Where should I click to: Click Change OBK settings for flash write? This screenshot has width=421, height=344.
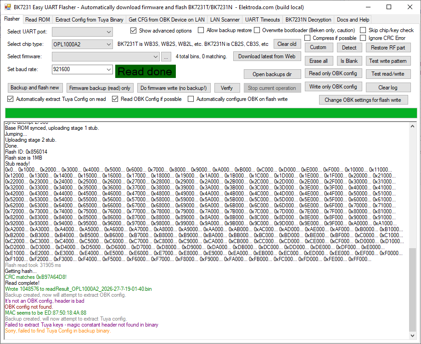click(x=363, y=100)
